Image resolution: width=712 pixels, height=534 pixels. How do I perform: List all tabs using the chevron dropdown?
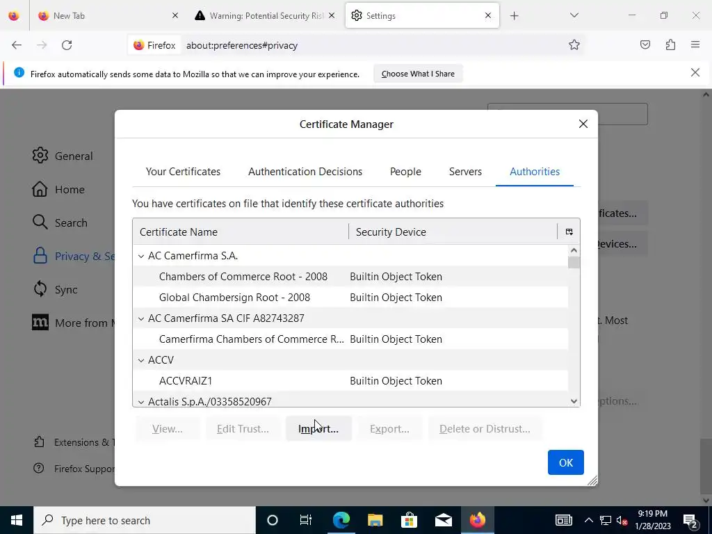574,15
